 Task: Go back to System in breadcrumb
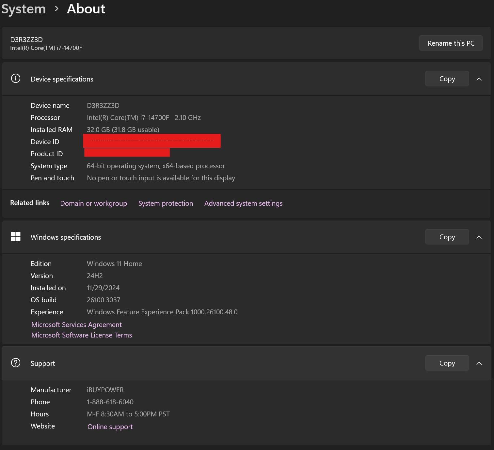[x=24, y=9]
